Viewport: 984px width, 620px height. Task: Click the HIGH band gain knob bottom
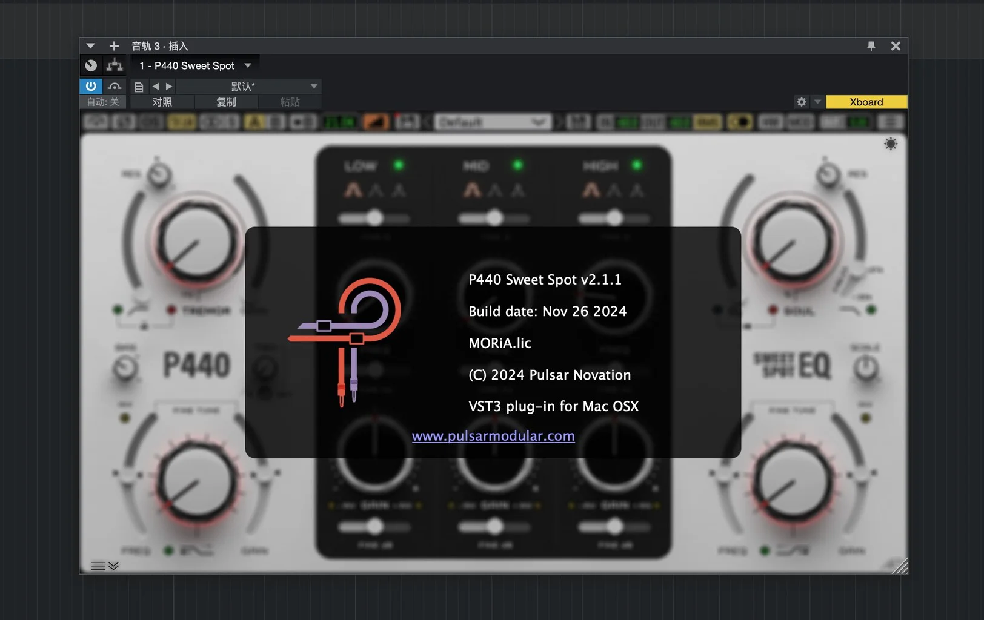(614, 453)
